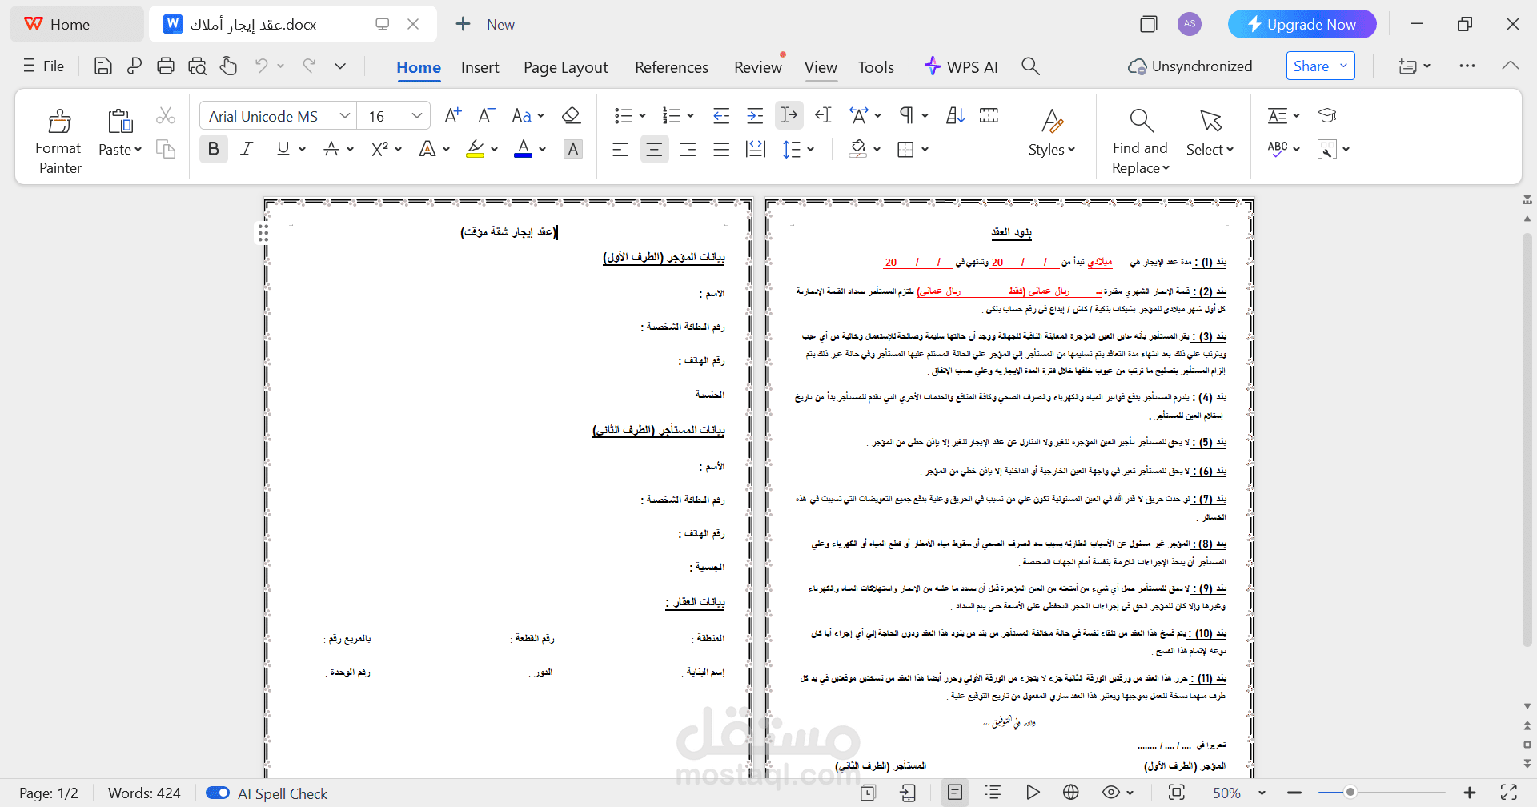The height and width of the screenshot is (807, 1537).
Task: Switch to the Review tab
Action: [758, 67]
